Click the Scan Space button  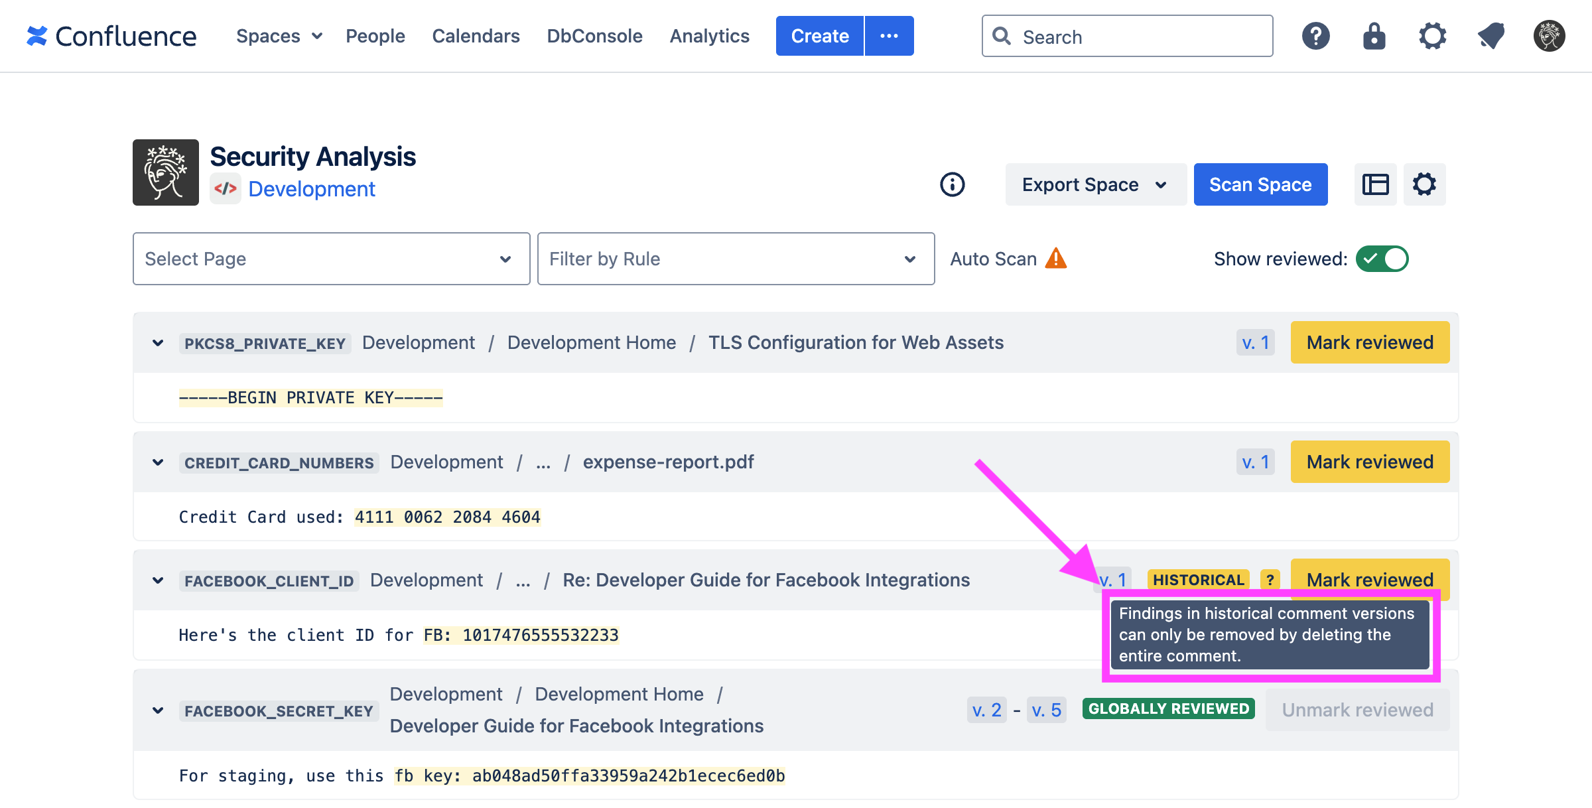(x=1260, y=184)
